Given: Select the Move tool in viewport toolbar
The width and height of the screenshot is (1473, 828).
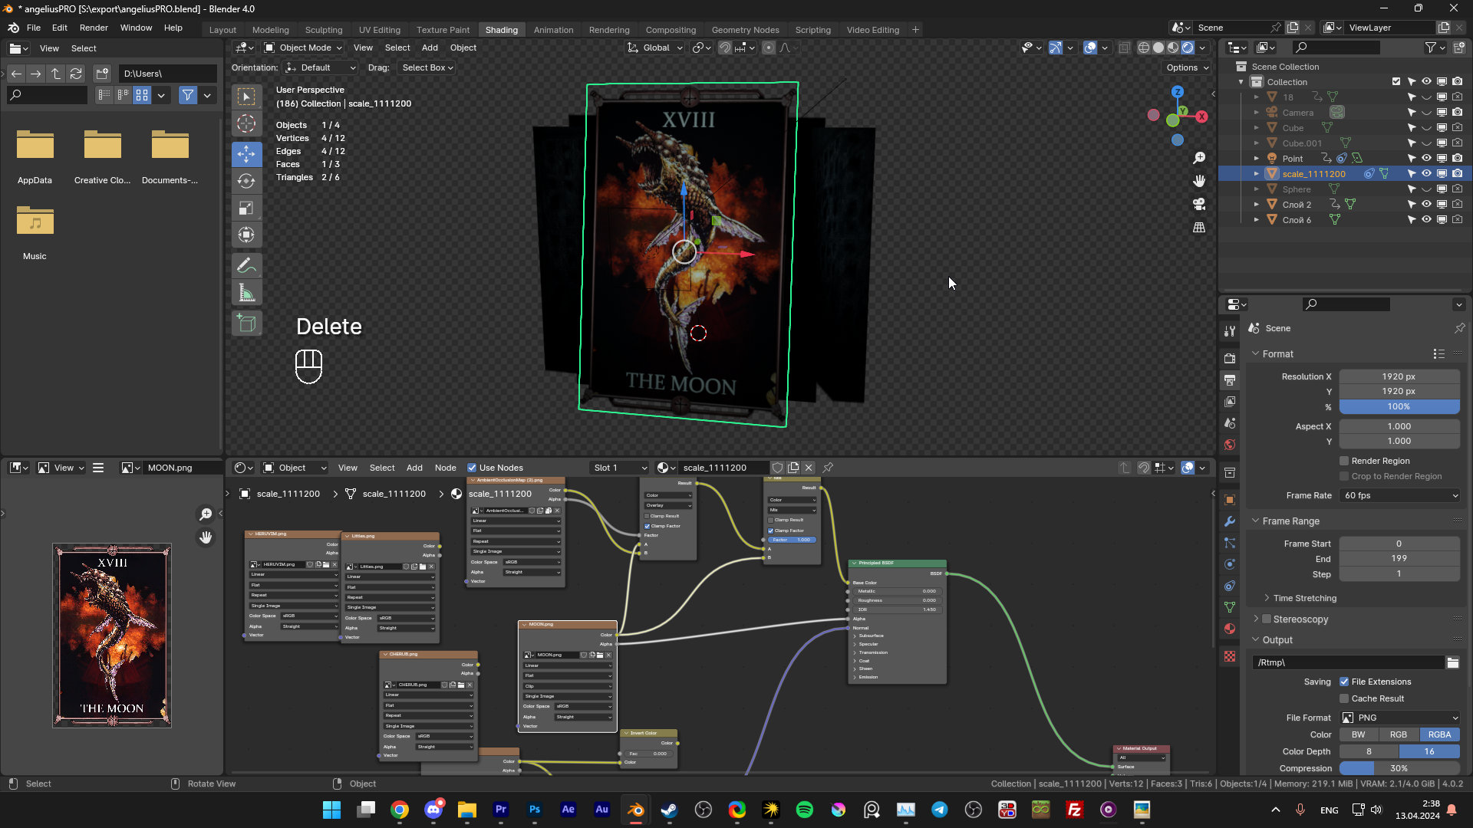Looking at the screenshot, I should pyautogui.click(x=246, y=153).
